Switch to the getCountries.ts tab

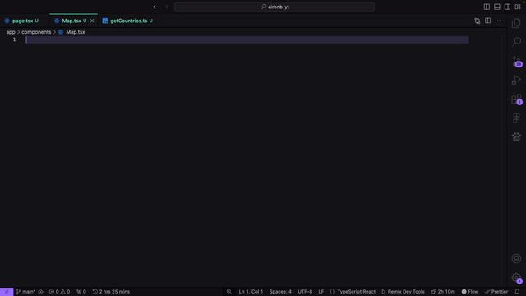(128, 21)
